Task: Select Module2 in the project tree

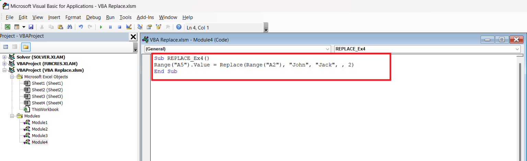Action: (39, 129)
